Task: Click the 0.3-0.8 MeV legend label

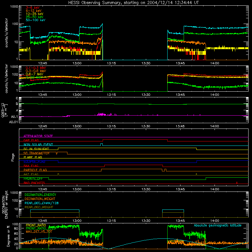Action: tap(36, 71)
